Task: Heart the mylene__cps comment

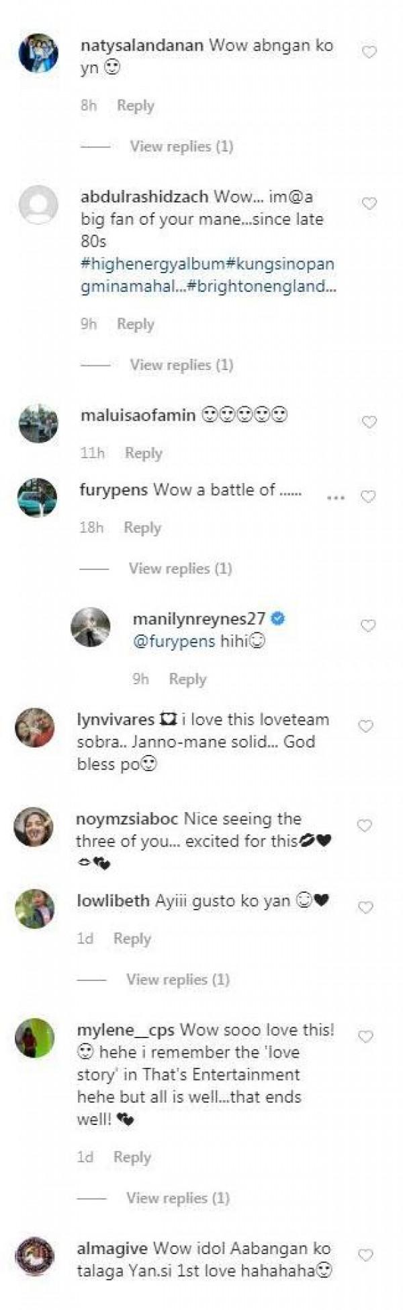Action: click(365, 1037)
